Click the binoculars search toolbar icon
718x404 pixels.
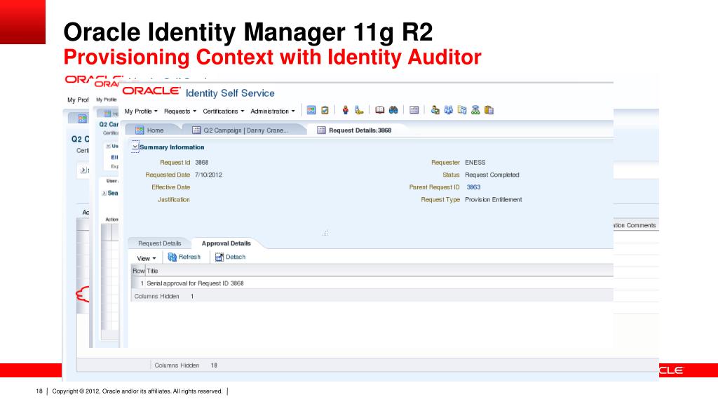[393, 110]
